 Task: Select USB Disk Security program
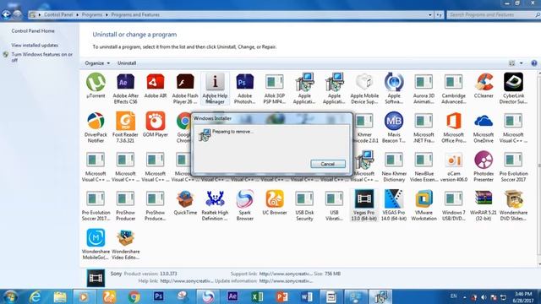304,205
